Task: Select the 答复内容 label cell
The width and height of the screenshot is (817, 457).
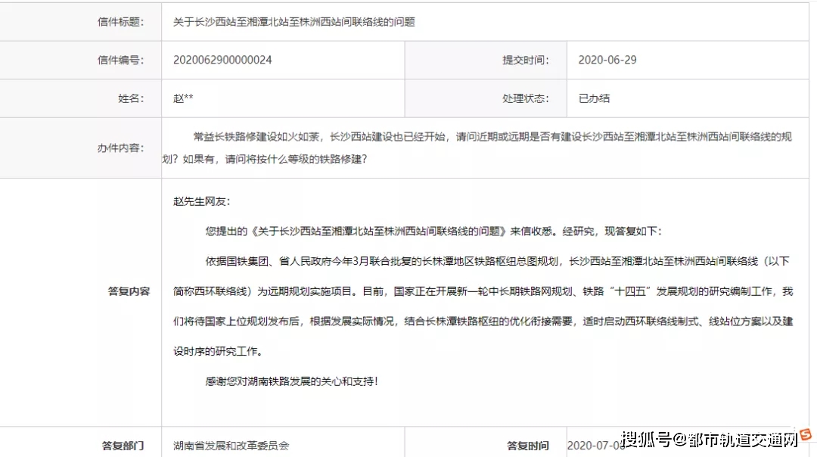Action: point(129,291)
